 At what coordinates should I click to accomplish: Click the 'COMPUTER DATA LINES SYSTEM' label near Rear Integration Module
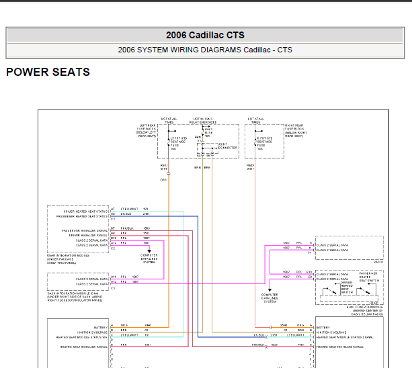coord(149,259)
